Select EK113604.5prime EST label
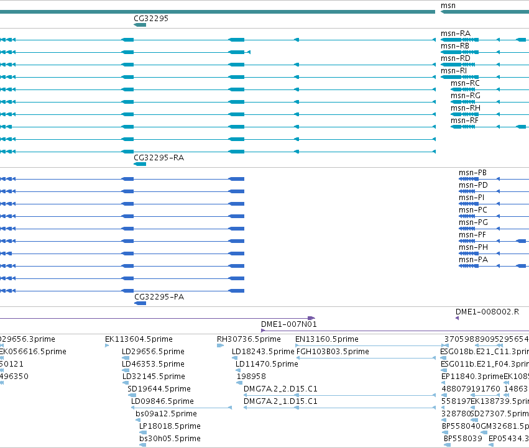The width and height of the screenshot is (529, 448). (139, 339)
